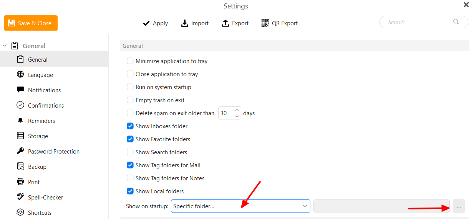Enable Empty trash on exit
The height and width of the screenshot is (219, 474).
[x=130, y=100]
